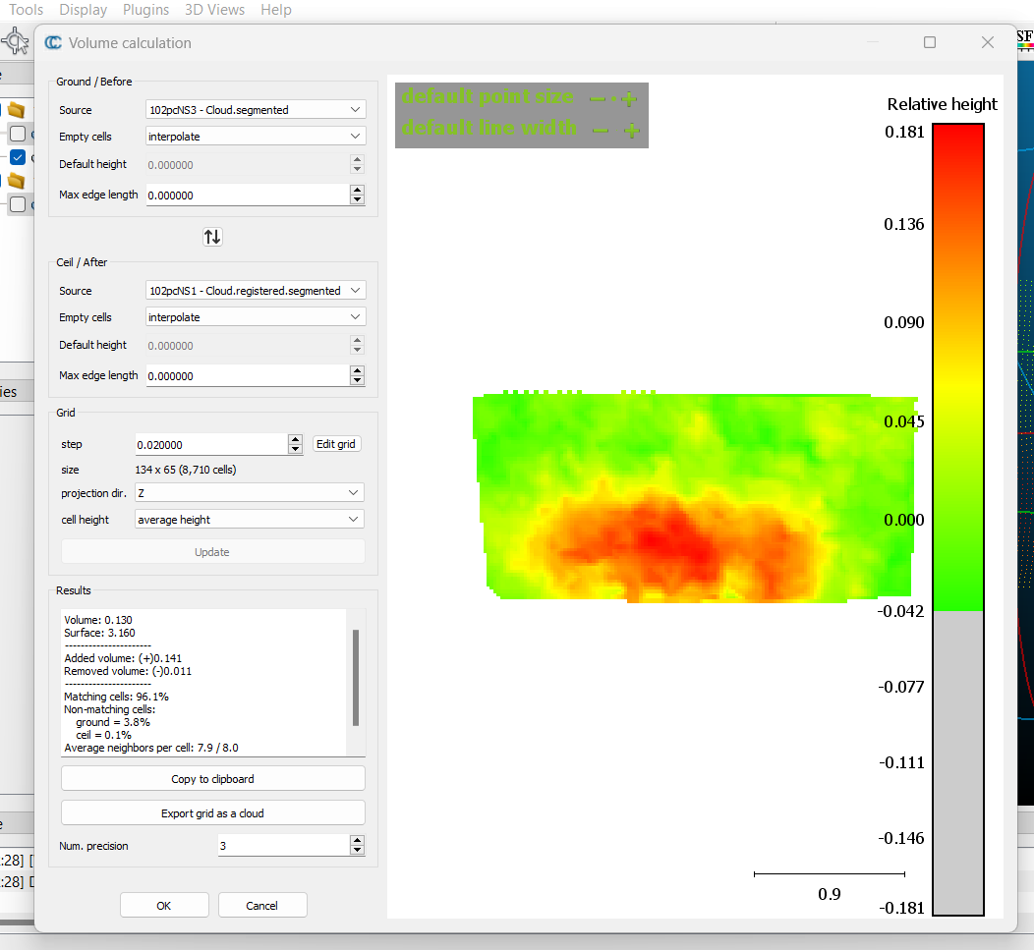Increase default line width with plus icon
The width and height of the screenshot is (1034, 950).
[x=633, y=131]
